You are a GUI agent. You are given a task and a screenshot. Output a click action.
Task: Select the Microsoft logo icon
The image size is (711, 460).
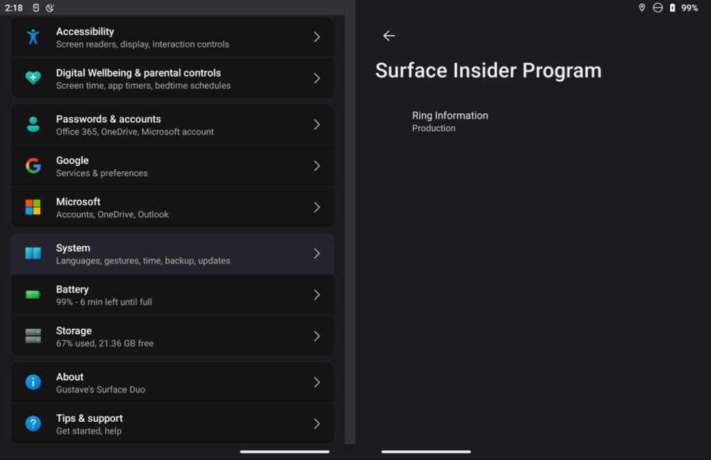click(x=33, y=207)
